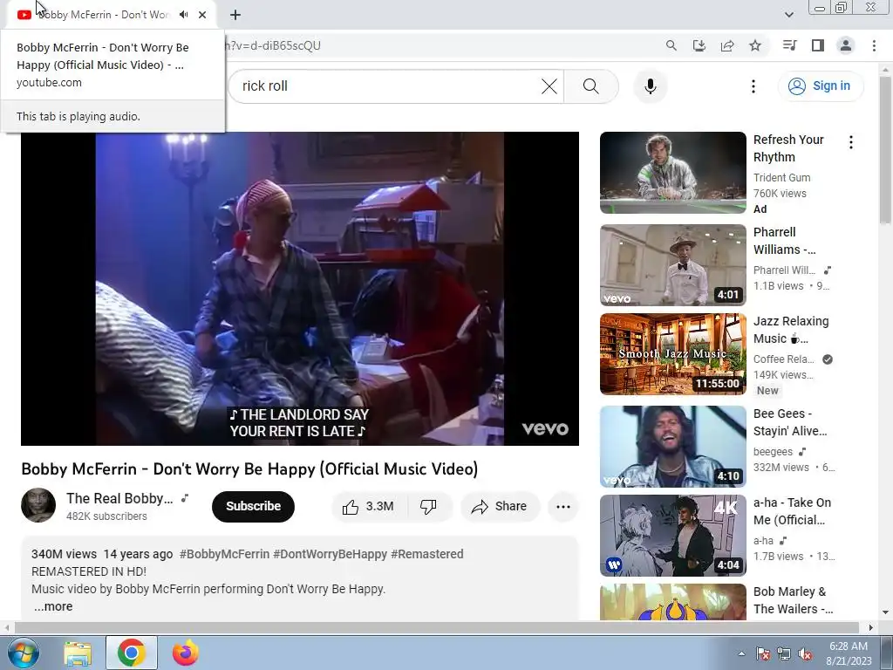Bookmark this page with the star icon
This screenshot has width=893, height=670.
click(755, 45)
